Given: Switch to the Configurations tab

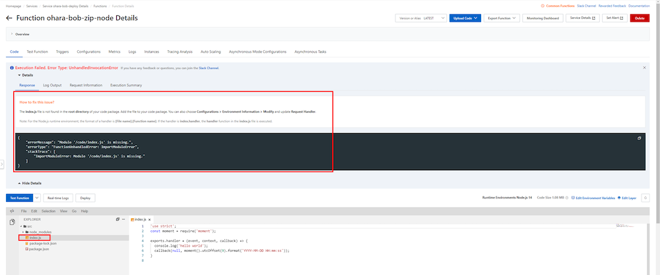Looking at the screenshot, I should point(88,51).
